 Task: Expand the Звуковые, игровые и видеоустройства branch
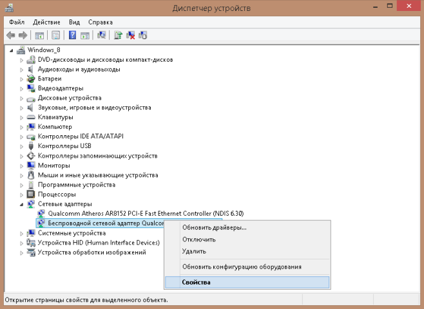(21, 108)
